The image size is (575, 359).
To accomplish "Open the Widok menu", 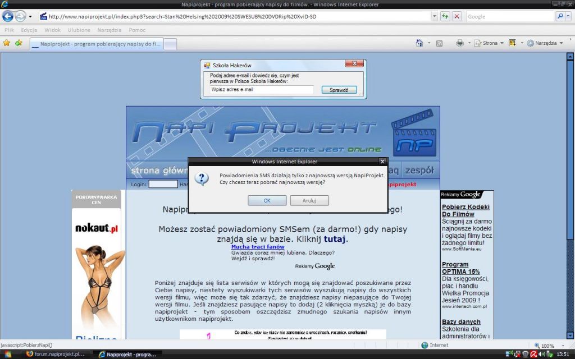I will 52,30.
